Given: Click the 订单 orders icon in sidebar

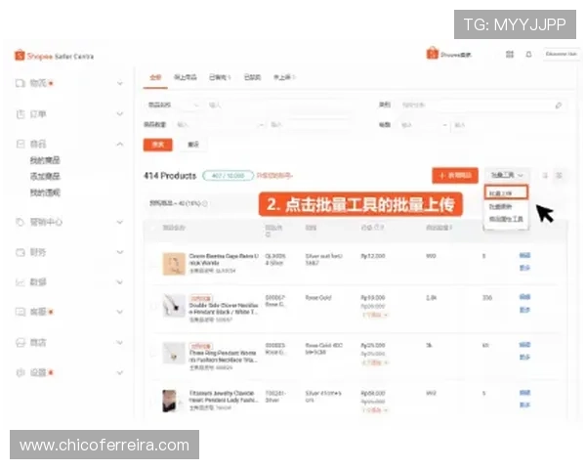Looking at the screenshot, I should point(21,113).
